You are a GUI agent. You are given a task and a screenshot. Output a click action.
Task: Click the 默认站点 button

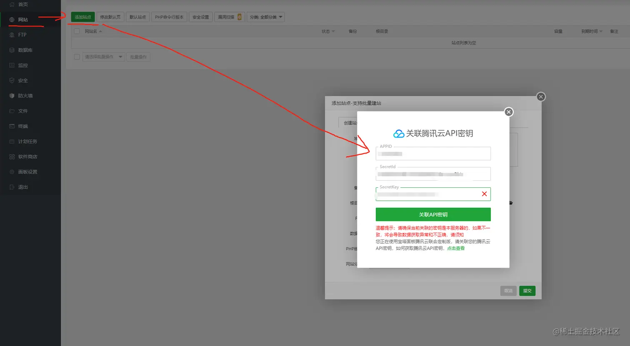coord(137,17)
